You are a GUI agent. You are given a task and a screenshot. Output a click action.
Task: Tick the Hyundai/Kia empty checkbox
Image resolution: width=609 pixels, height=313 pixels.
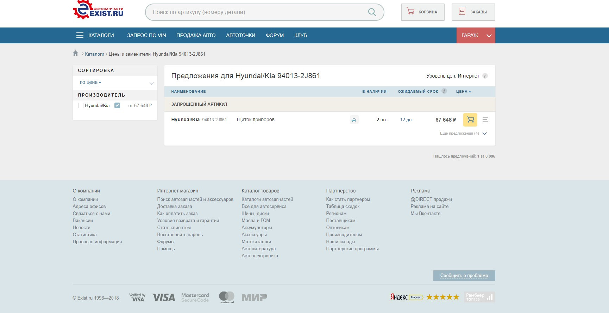(81, 105)
